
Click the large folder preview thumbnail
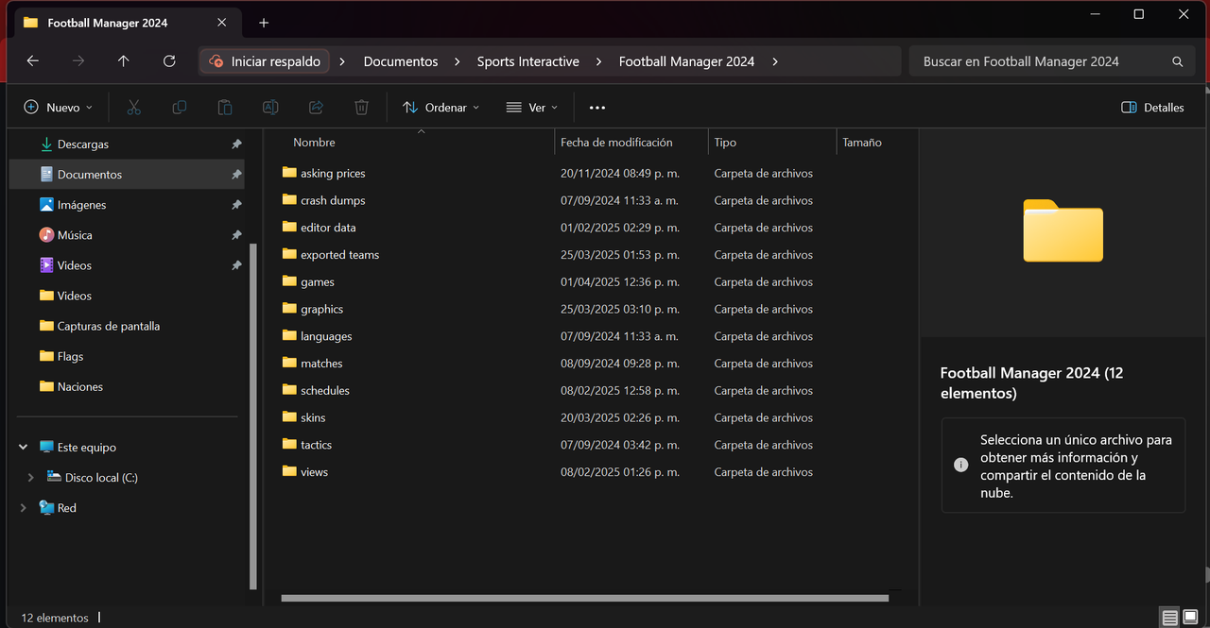click(x=1063, y=230)
